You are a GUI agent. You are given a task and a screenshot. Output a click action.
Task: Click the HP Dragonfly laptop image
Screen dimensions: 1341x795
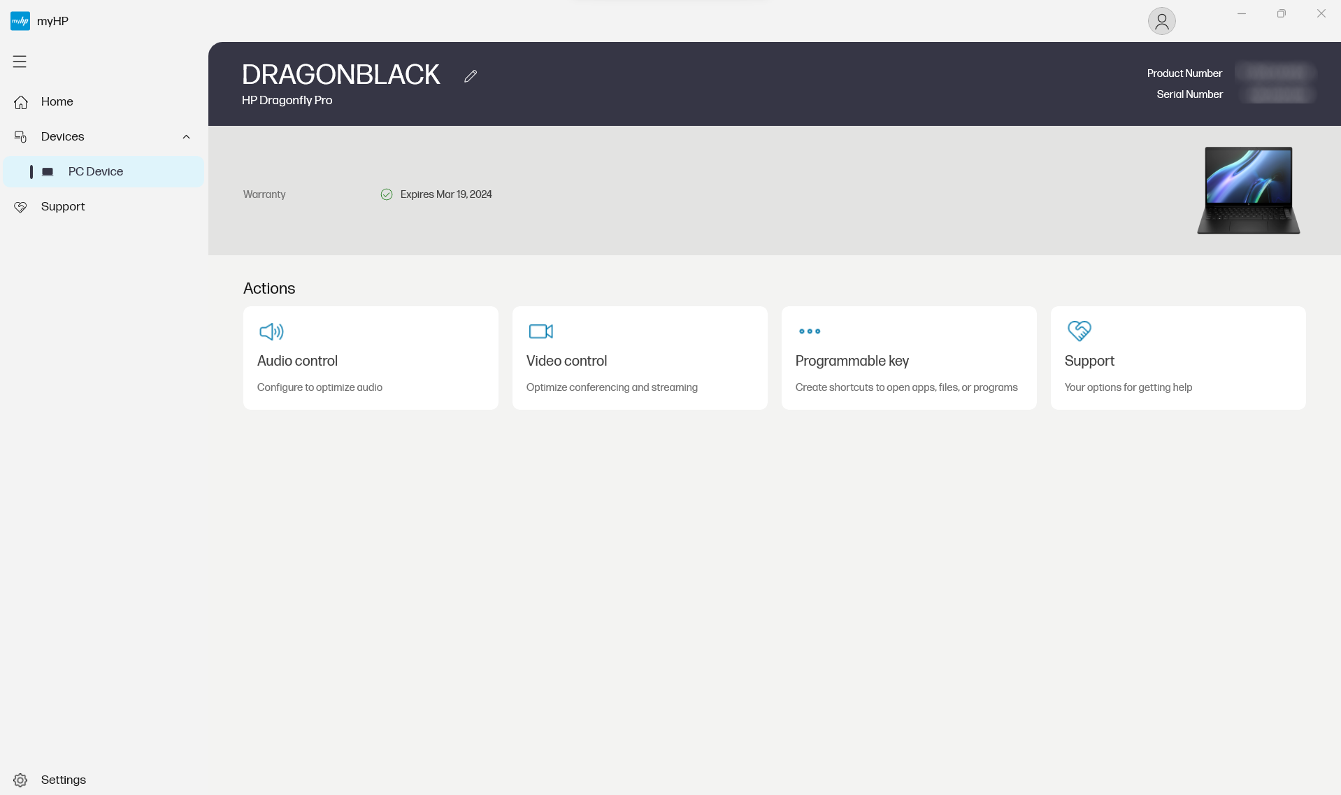[x=1249, y=190]
